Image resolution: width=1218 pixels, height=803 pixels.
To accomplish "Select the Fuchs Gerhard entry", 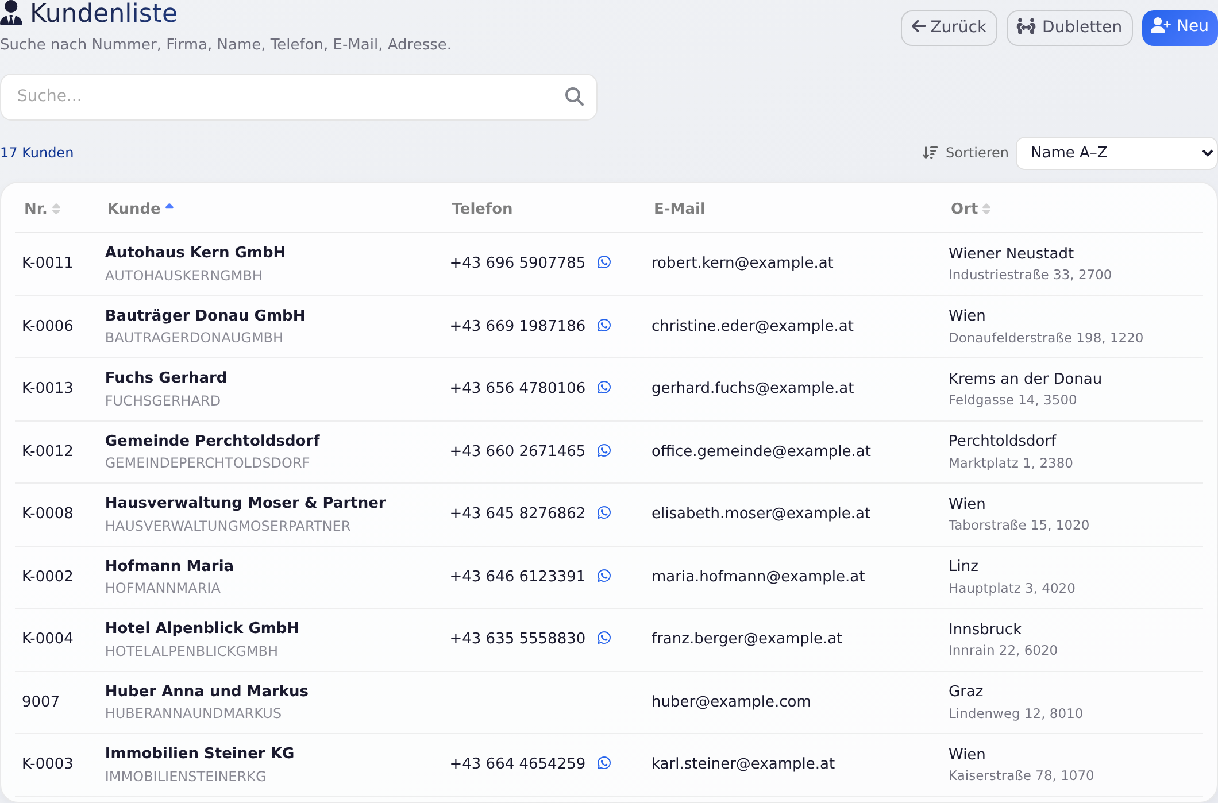I will (166, 377).
